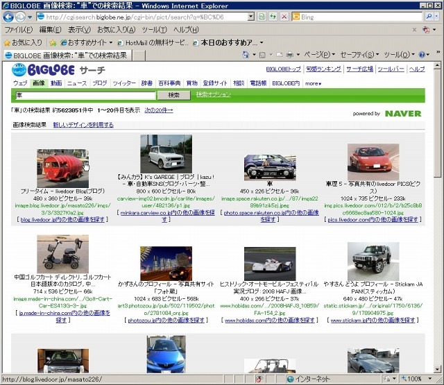The image size is (444, 385).
Task: Open the white boxy car thumbnail
Action: coord(166,154)
